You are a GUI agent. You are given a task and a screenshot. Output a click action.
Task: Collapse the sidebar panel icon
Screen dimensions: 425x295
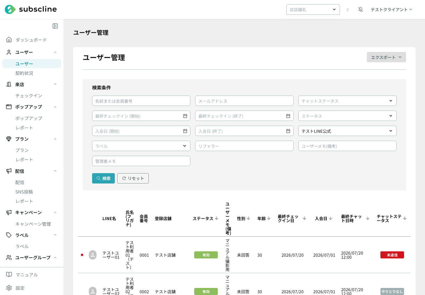pyautogui.click(x=55, y=26)
